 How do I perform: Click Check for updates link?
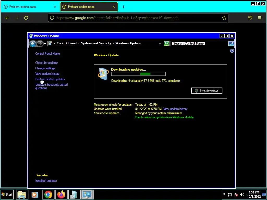tap(47, 63)
